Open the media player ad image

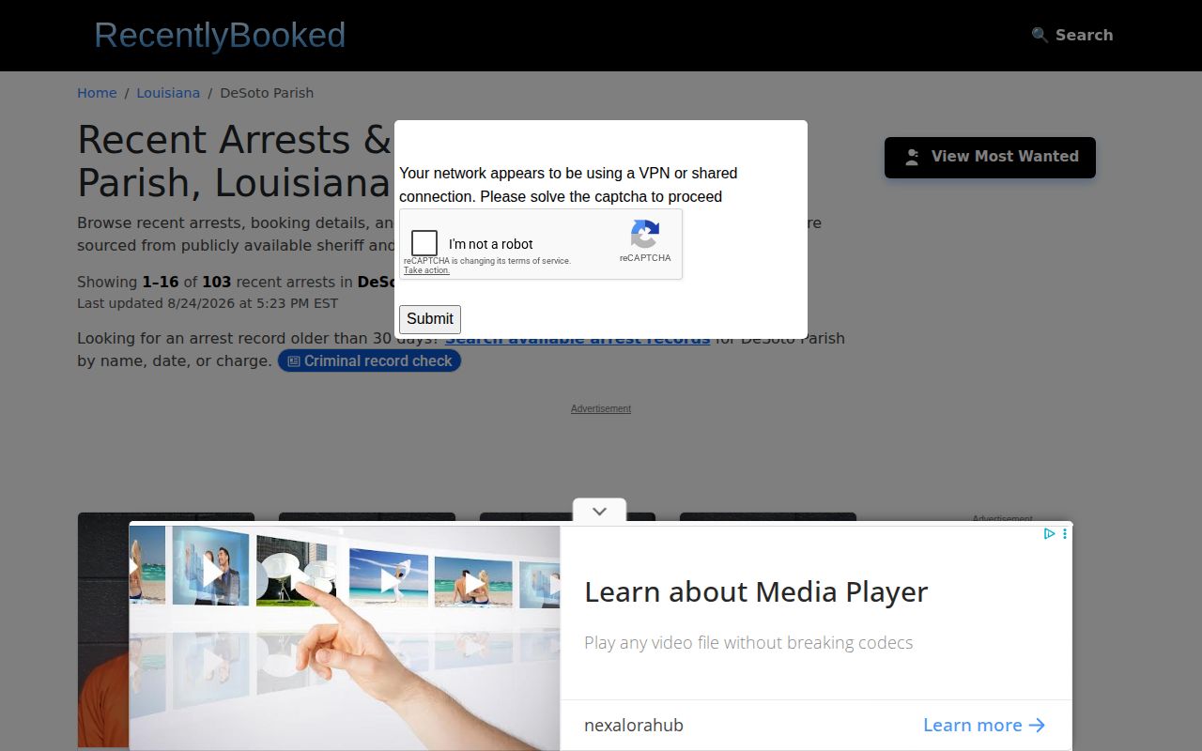tap(345, 637)
